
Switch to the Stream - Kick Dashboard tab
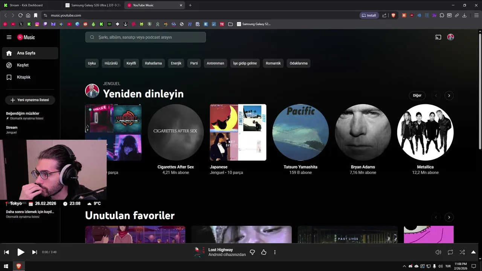point(30,5)
